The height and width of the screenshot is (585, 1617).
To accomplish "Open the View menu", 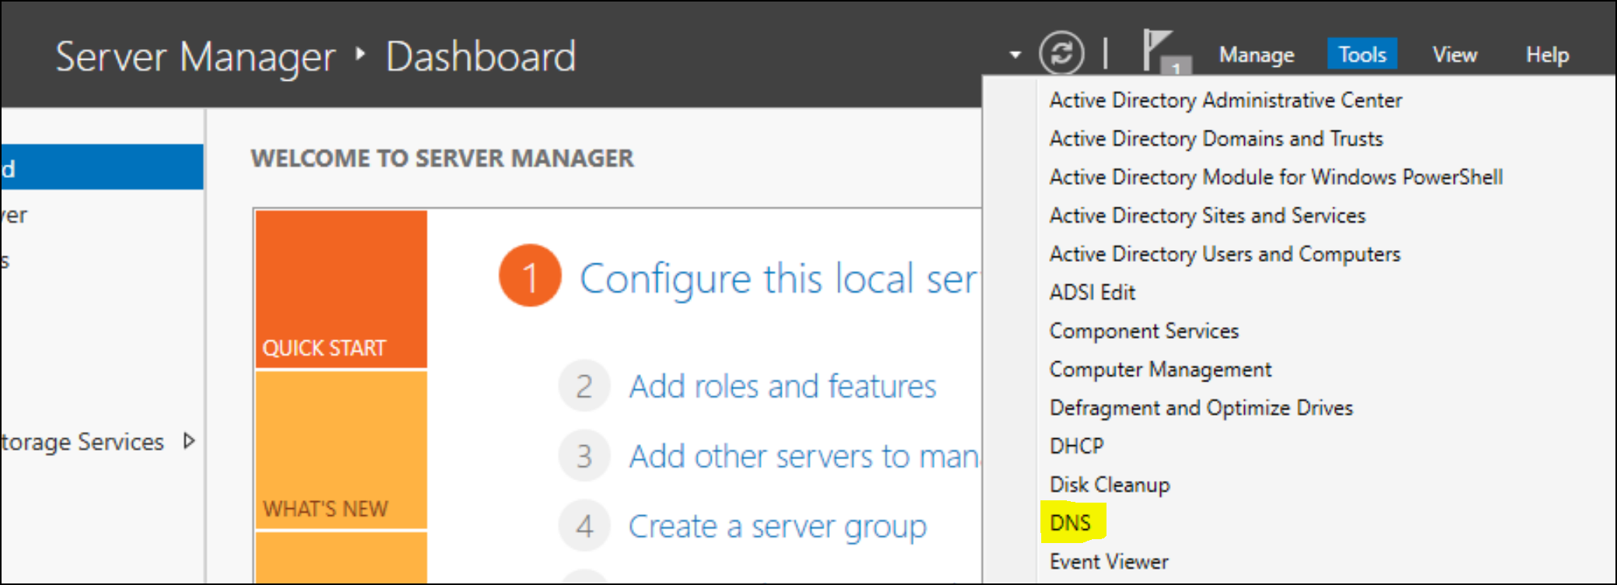I will pos(1455,54).
